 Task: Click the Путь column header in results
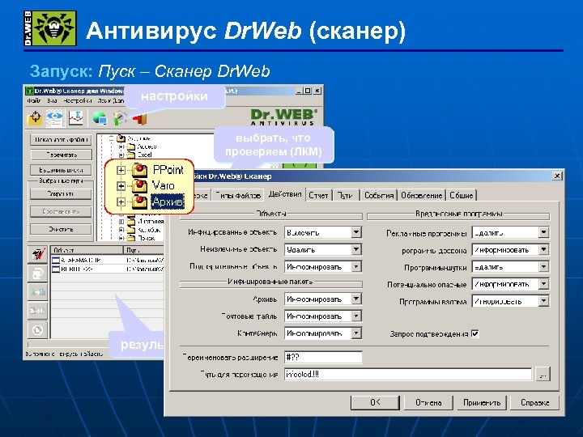click(x=143, y=250)
